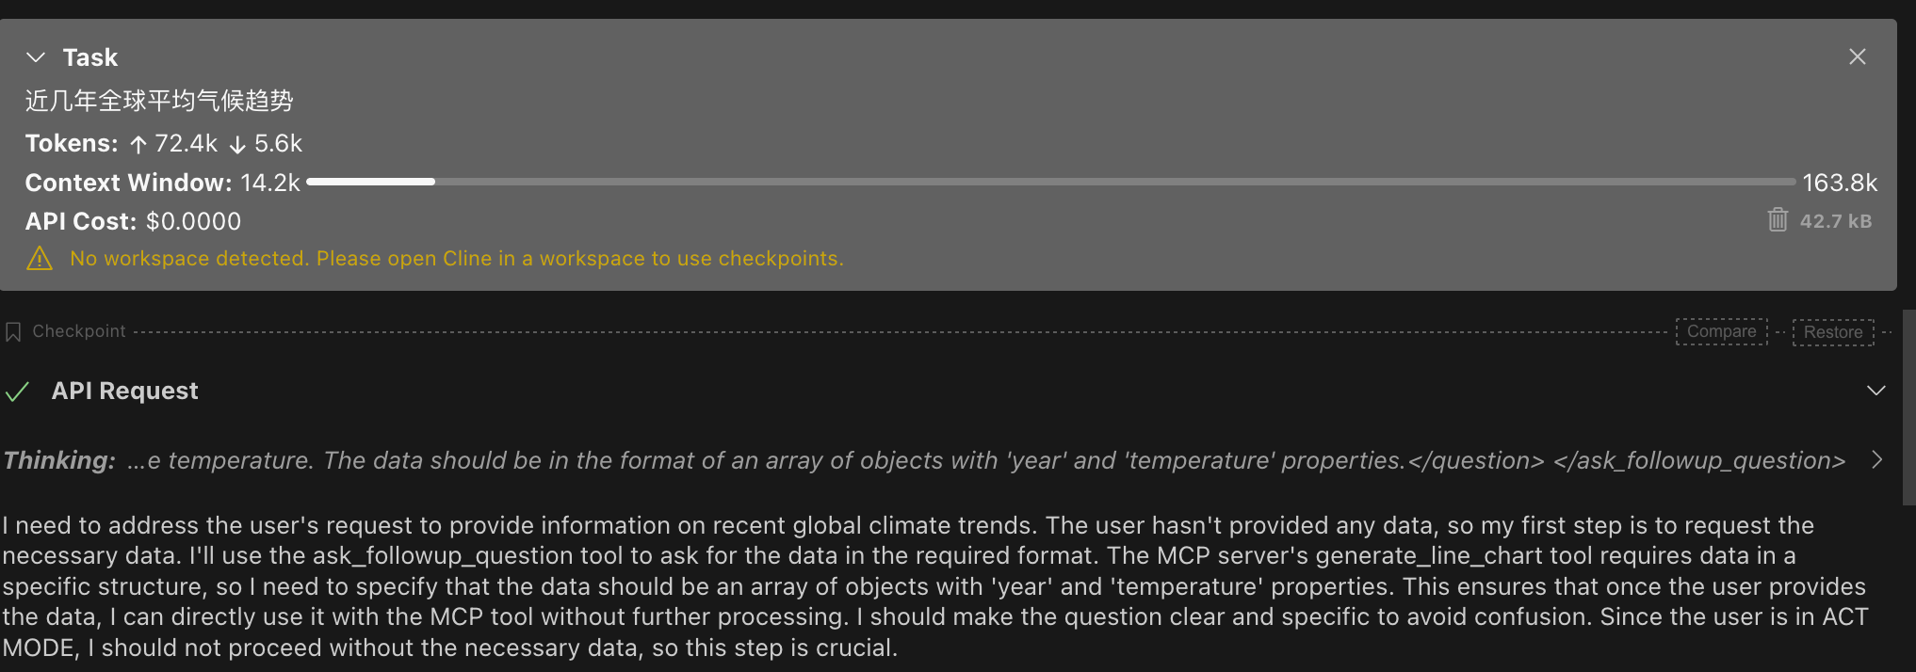The image size is (1916, 672).
Task: Click the Context Window progress bar
Action: coord(1051,182)
